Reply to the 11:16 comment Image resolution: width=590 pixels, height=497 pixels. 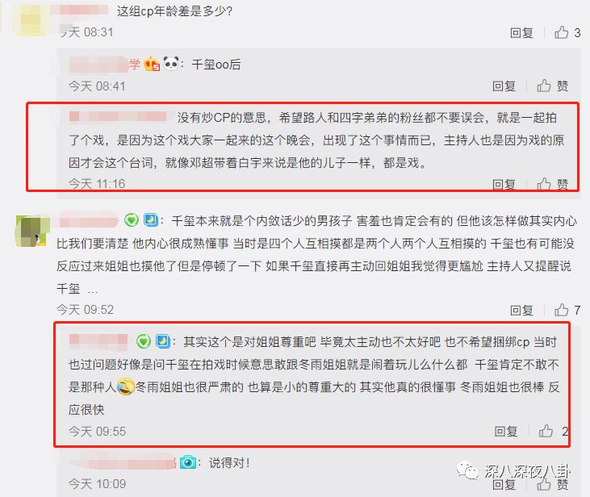[x=504, y=184]
